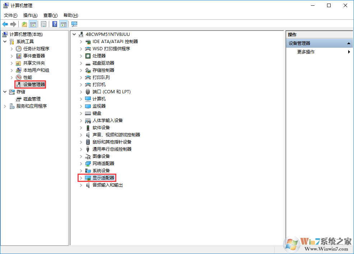This screenshot has height=254, width=354.
Task: Click the 打印机 device category icon
Action: coord(88,85)
